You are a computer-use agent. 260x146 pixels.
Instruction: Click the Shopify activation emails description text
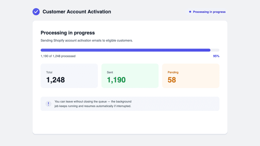click(x=87, y=40)
